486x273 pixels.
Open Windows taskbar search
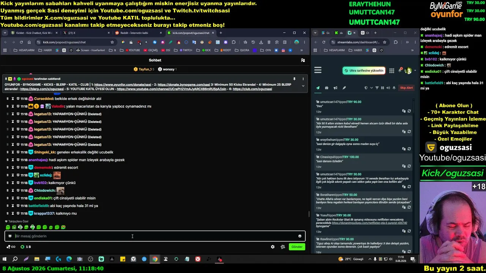[x=15, y=259]
